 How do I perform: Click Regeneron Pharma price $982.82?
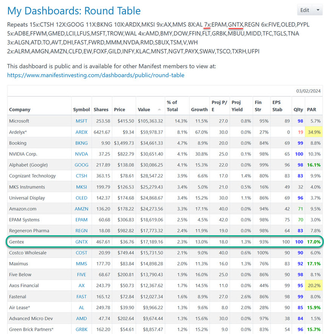[126, 231]
